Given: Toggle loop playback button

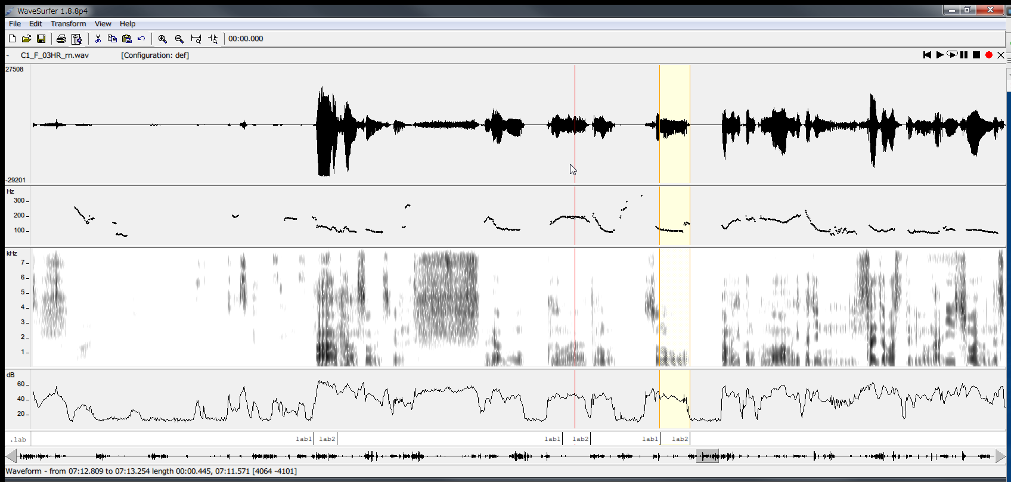Looking at the screenshot, I should [952, 55].
